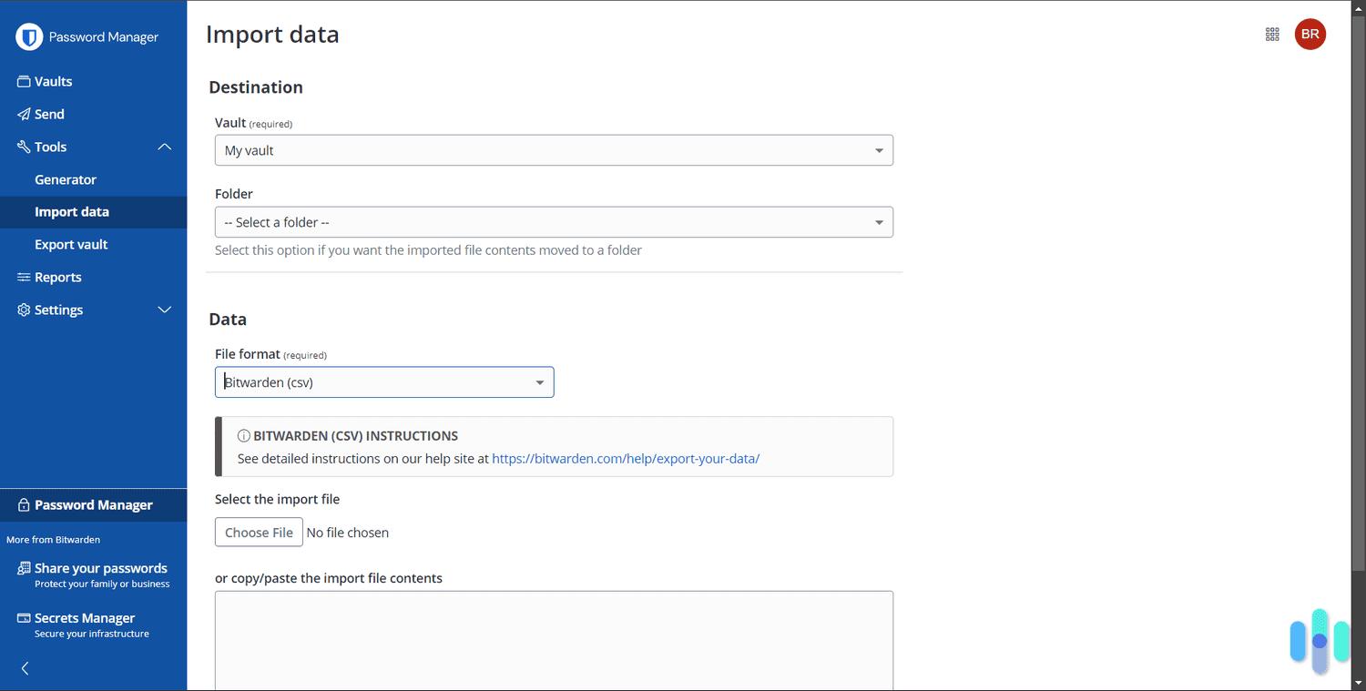Open the export-your-data help link
The image size is (1366, 691).
pos(626,458)
